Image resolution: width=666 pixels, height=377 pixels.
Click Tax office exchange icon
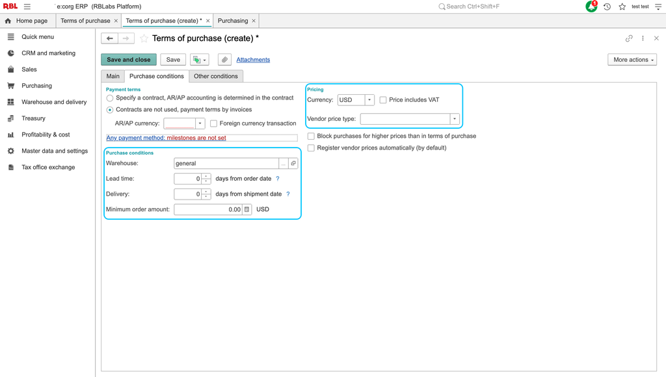[x=11, y=167]
